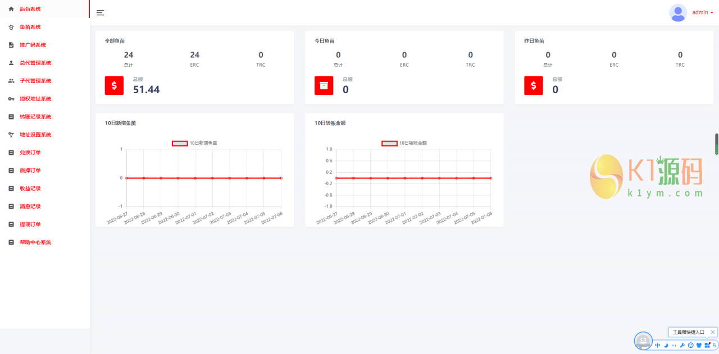Toggle the lock icon on IME toolbar
This screenshot has width=719, height=354.
point(715,345)
